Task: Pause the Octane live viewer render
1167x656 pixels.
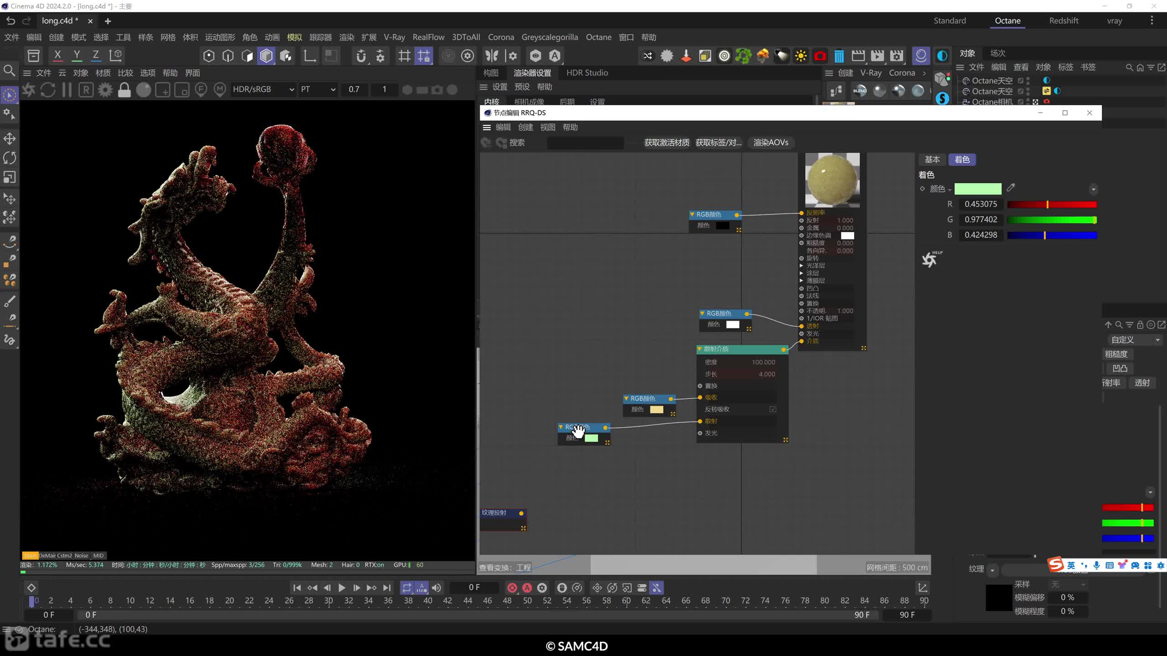Action: click(67, 90)
